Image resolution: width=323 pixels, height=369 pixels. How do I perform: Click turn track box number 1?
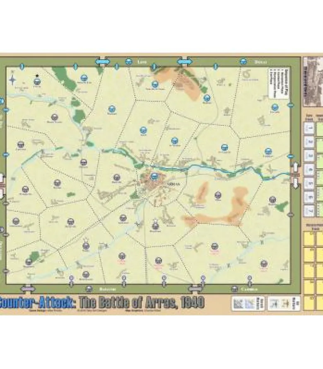click(x=309, y=129)
